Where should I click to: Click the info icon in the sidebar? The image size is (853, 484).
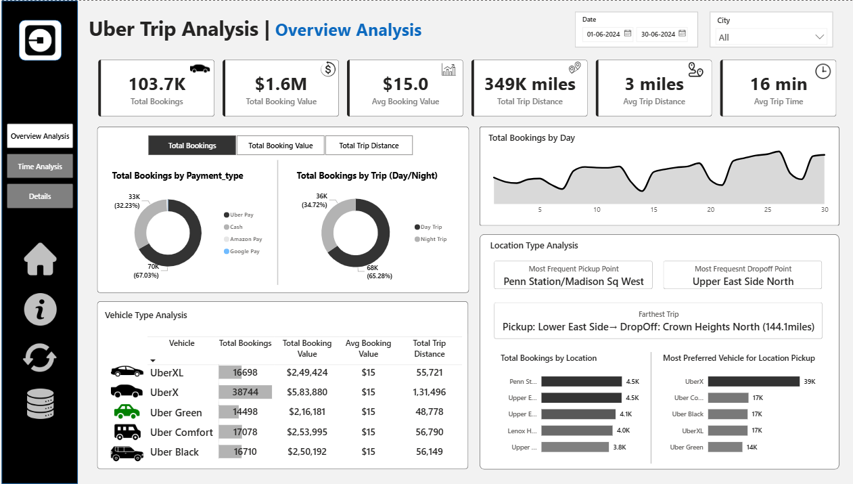pos(41,309)
